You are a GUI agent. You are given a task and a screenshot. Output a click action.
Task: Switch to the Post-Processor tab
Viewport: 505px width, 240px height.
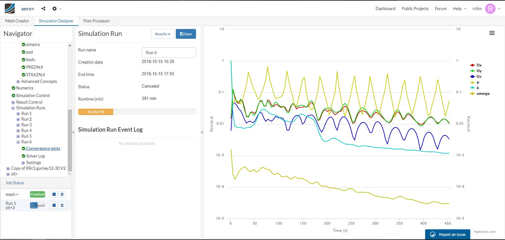click(97, 21)
